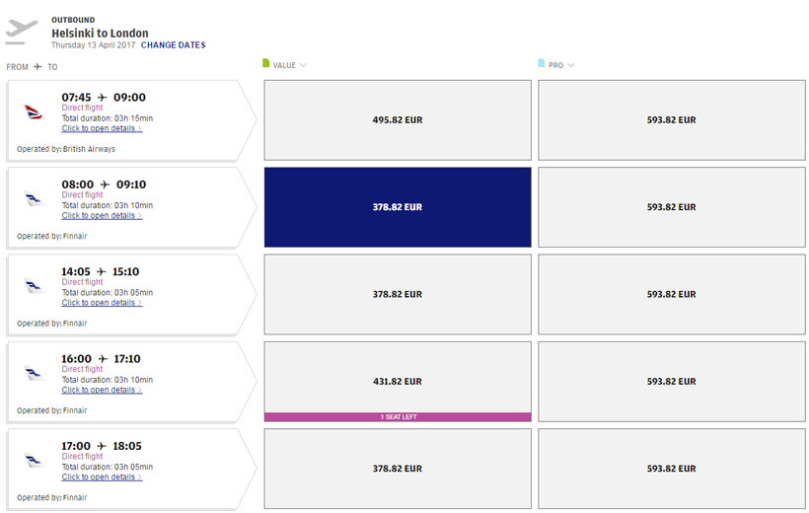Select the selected 378.82 EUR 08:00 fare
809x513 pixels.
point(398,207)
